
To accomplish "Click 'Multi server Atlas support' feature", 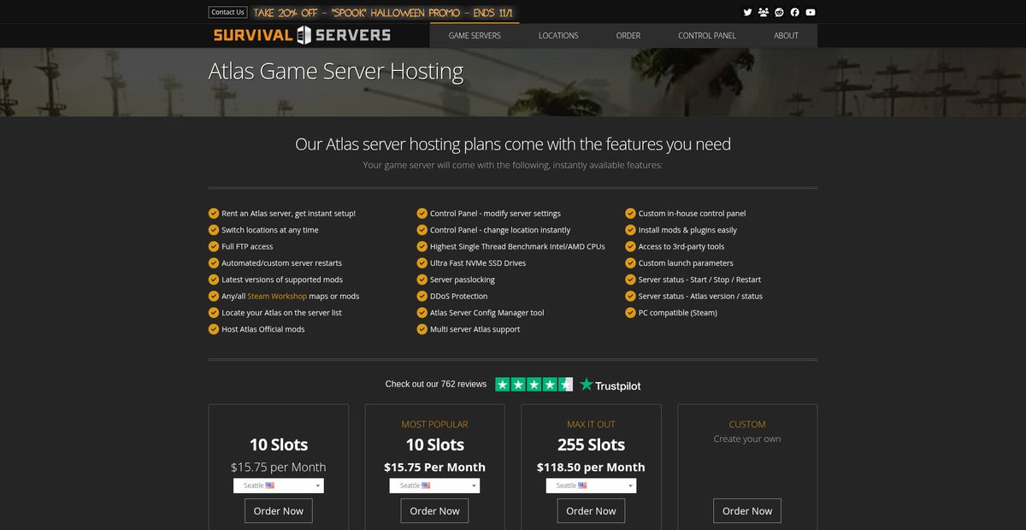I will 475,329.
